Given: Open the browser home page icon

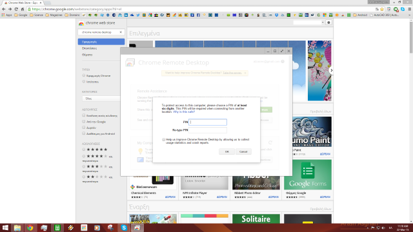Looking at the screenshot, I should point(23,9).
